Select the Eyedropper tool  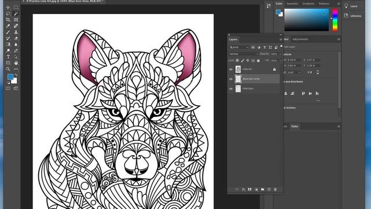point(8,26)
